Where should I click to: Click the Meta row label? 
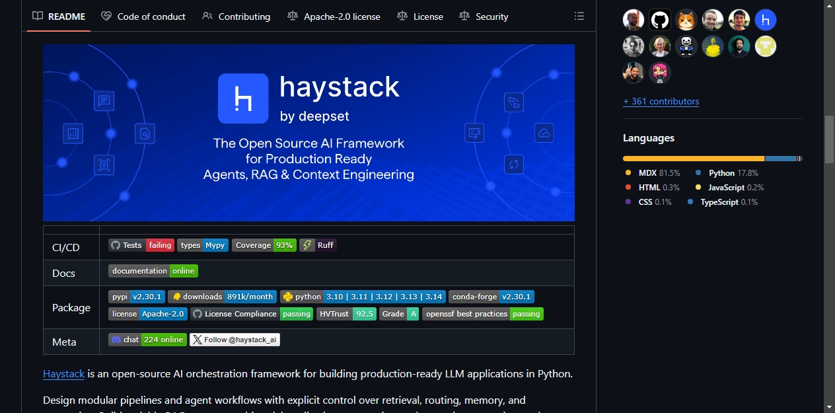(x=64, y=342)
